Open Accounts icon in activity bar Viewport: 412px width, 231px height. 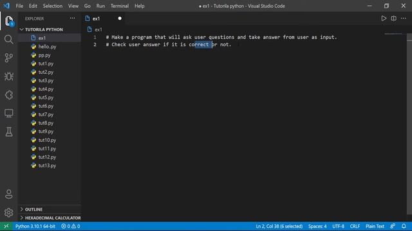8,194
